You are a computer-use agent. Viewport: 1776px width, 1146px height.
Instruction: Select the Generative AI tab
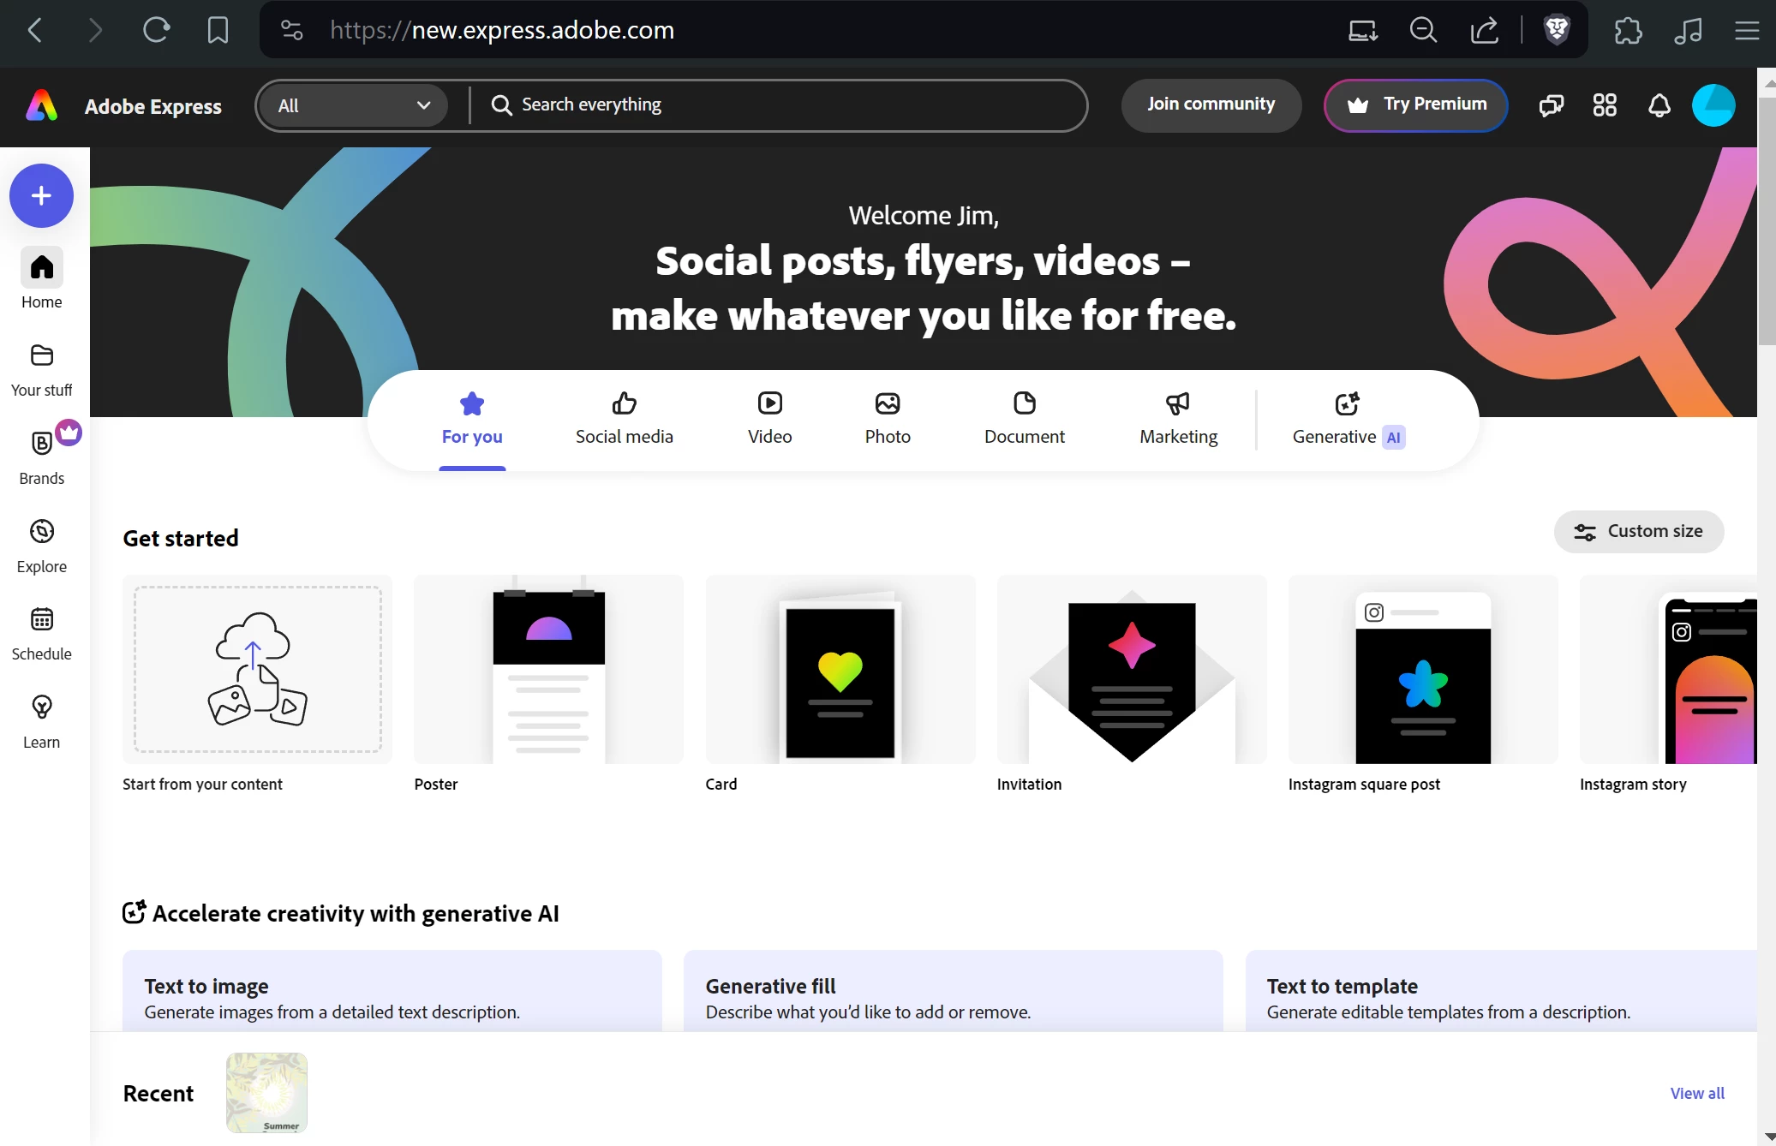click(x=1348, y=420)
